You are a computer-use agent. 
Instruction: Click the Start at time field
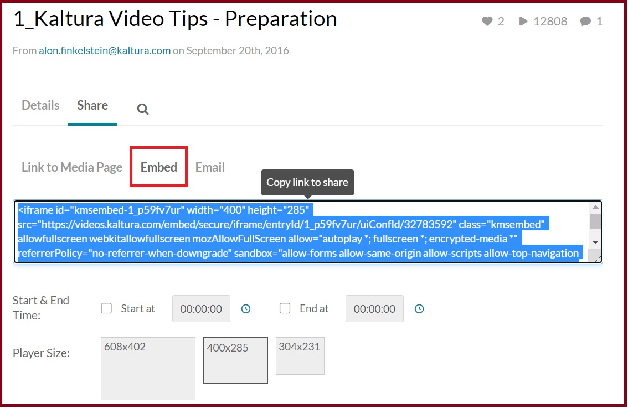pyautogui.click(x=201, y=309)
